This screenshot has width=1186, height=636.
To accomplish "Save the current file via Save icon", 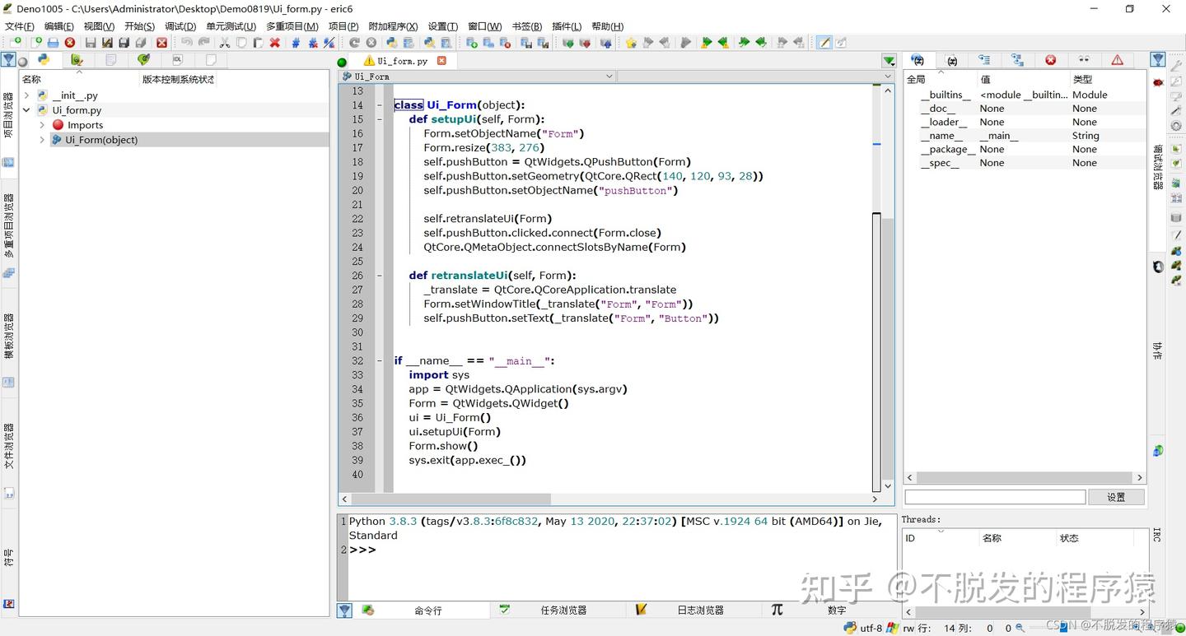I will click(x=90, y=42).
